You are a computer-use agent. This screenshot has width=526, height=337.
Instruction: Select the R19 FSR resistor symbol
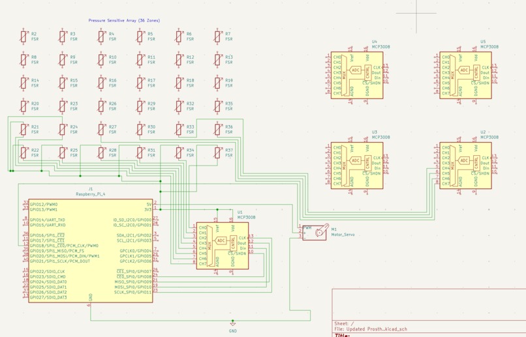(x=217, y=83)
